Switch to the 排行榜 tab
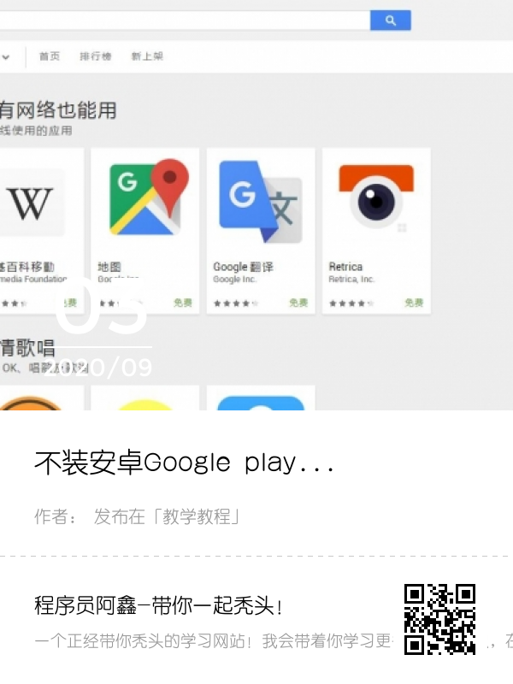The image size is (513, 684). (x=96, y=56)
